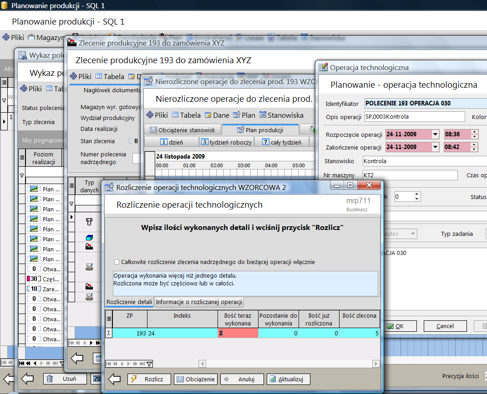Select the 1 dzień view tab
This screenshot has width=487, height=394.
click(x=172, y=142)
